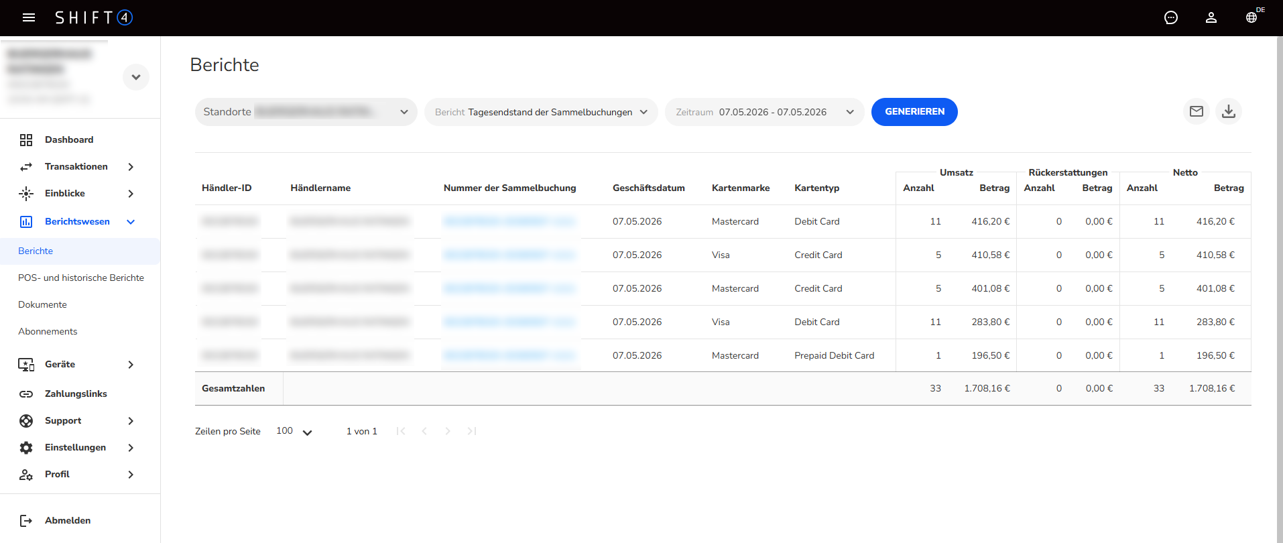Expand the Transaktionen submenu arrow
This screenshot has height=543, width=1283.
(x=131, y=167)
